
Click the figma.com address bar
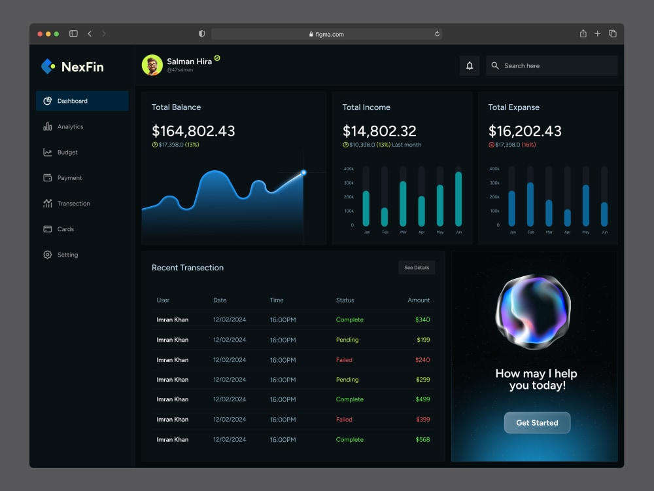326,34
